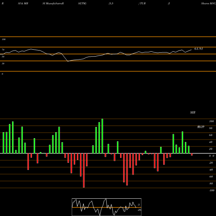Image resolution: width=216 pixels, height=216 pixels.
Task: Click the tallest green MR histogram bar
Action: pos(102,136)
